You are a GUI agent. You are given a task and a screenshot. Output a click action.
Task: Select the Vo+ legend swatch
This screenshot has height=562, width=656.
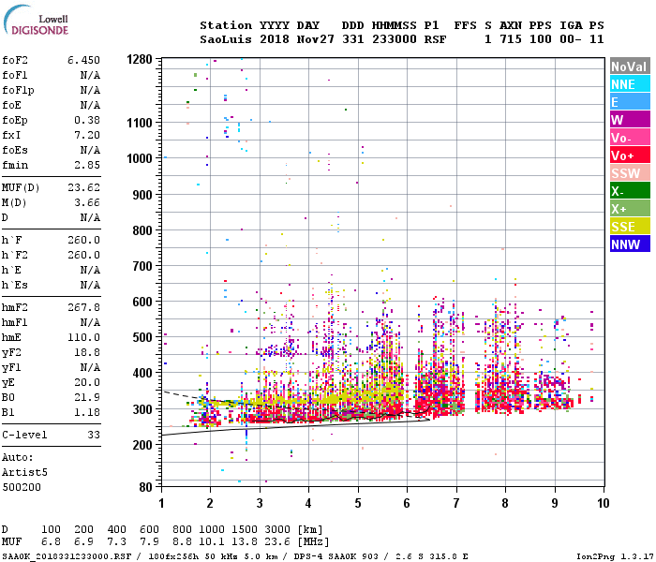coord(630,155)
